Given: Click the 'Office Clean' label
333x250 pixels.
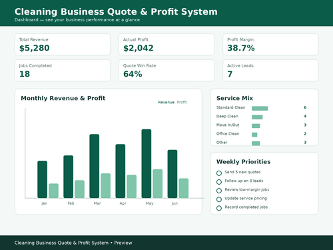Looking at the screenshot, I should (228, 134).
